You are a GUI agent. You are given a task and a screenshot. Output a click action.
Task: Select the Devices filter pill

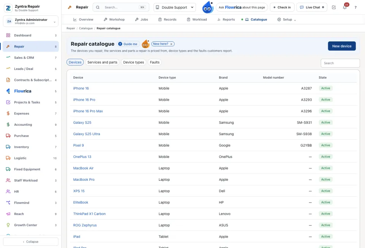[75, 62]
